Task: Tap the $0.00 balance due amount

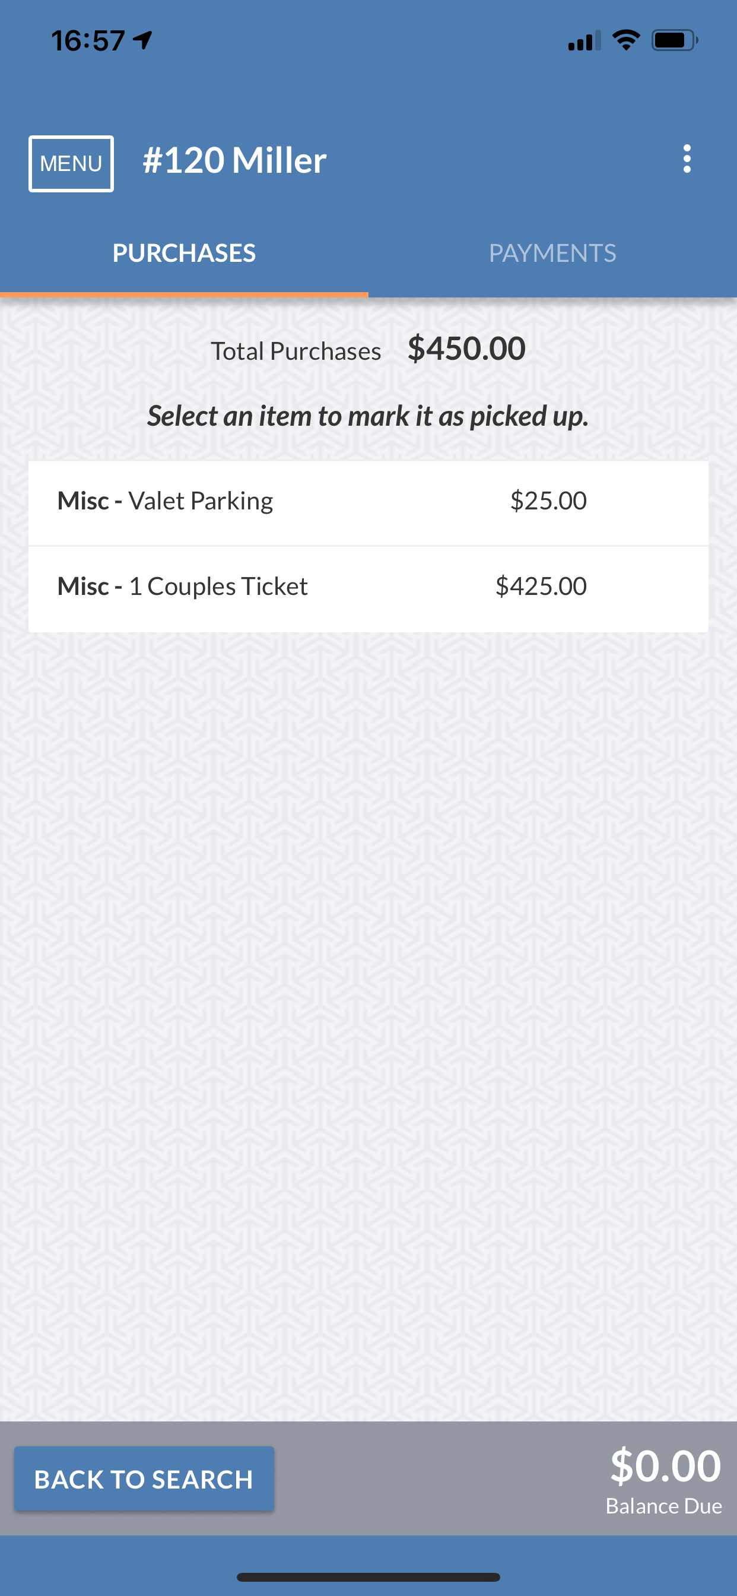Action: tap(665, 1466)
